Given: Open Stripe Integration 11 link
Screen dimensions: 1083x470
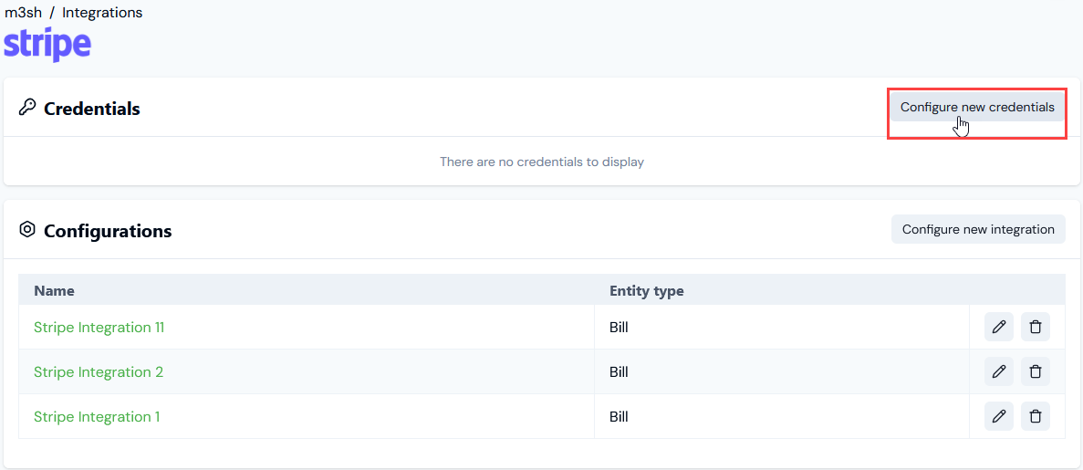Looking at the screenshot, I should click(x=99, y=327).
